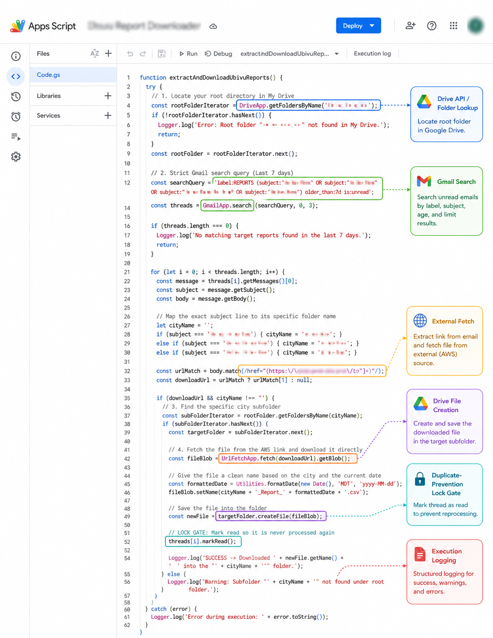Click the 'Search unread emails' card description
The width and height of the screenshot is (493, 638).
(x=447, y=210)
